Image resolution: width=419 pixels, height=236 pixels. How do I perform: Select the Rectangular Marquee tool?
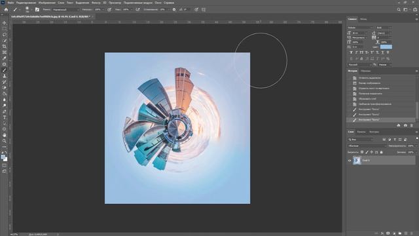pyautogui.click(x=5, y=29)
